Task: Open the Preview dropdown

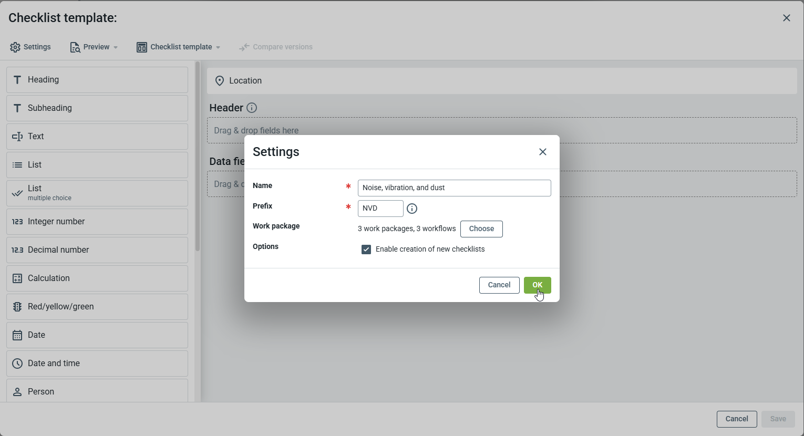Action: pos(94,47)
